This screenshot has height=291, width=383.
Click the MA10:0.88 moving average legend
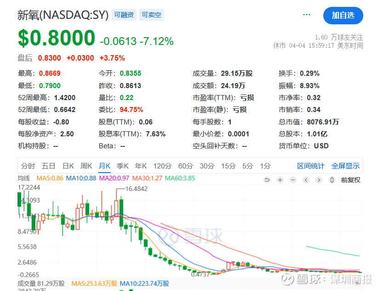[81, 178]
